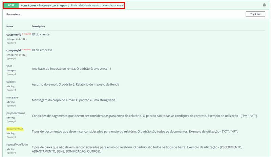Click the 'Envia relatório de imposto de renda' summary
The width and height of the screenshot is (271, 157).
pyautogui.click(x=98, y=5)
